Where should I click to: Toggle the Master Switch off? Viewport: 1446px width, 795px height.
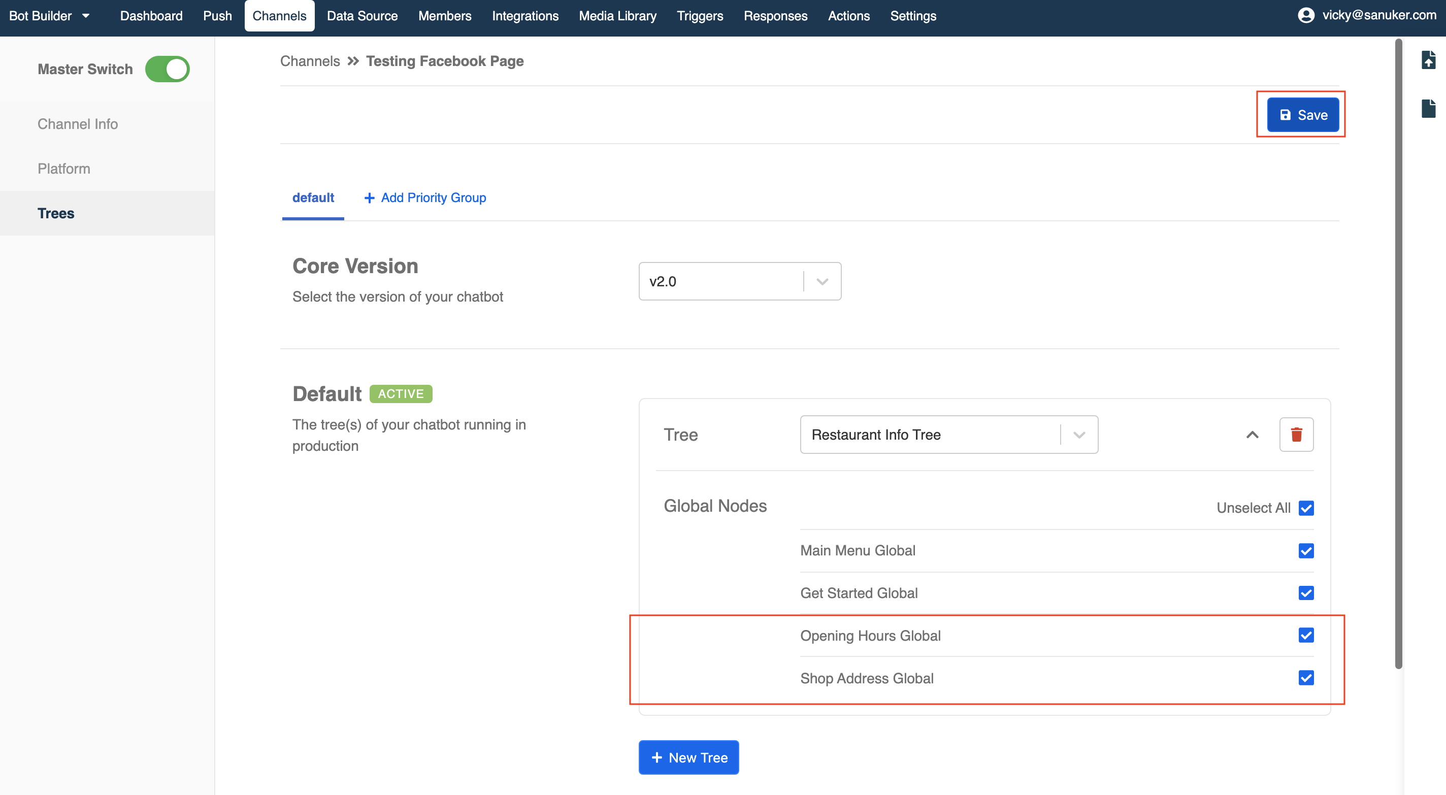[167, 69]
